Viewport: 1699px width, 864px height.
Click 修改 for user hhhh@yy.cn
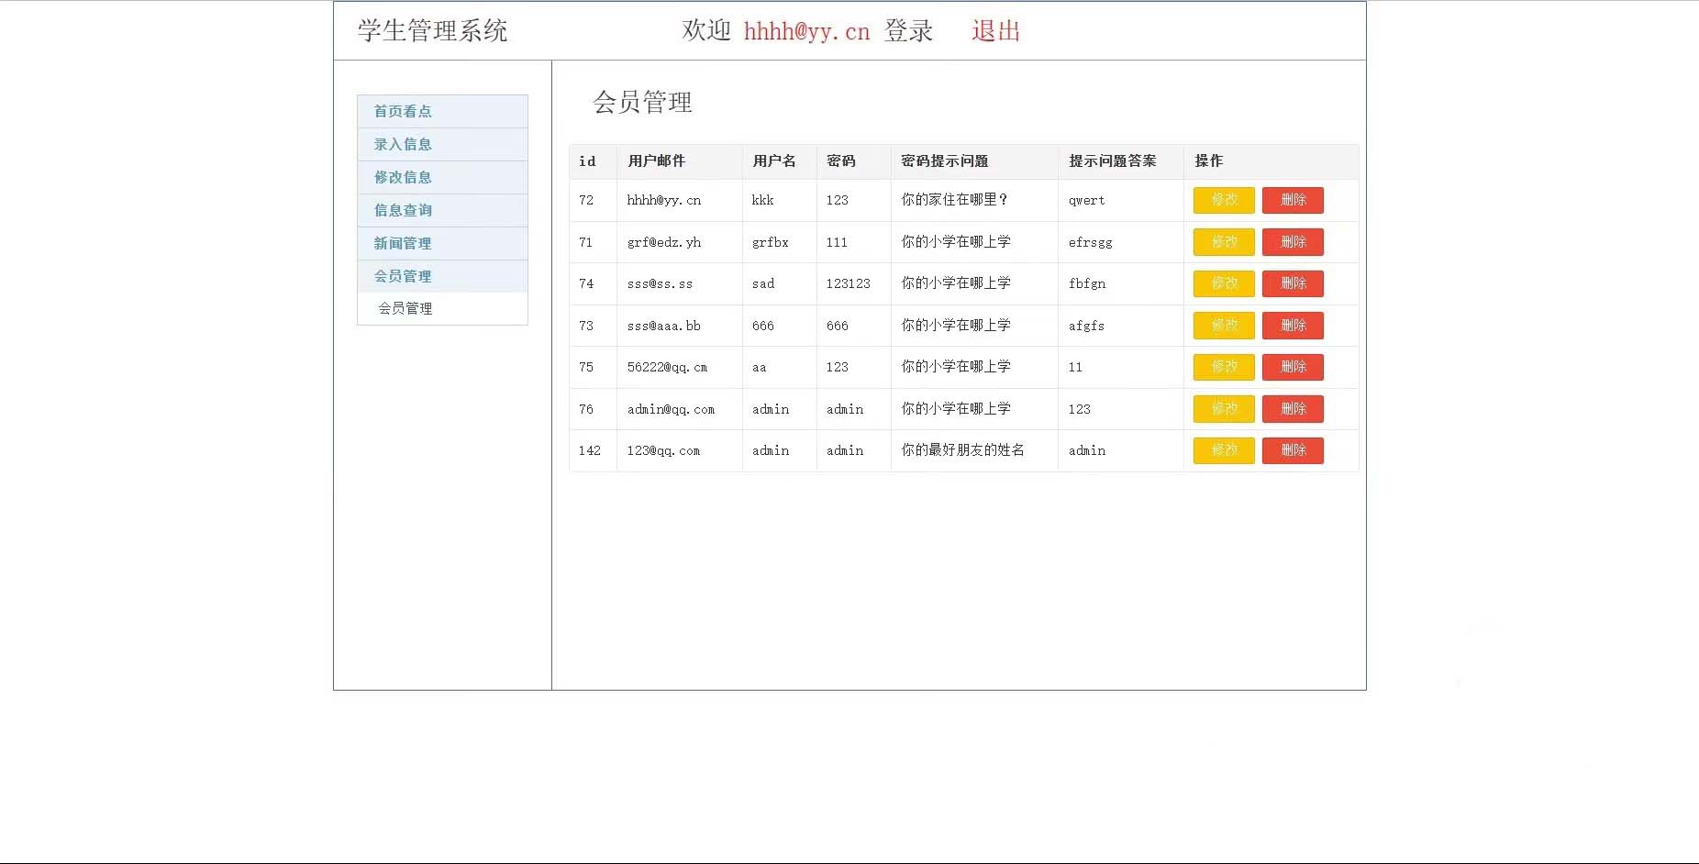coord(1223,200)
